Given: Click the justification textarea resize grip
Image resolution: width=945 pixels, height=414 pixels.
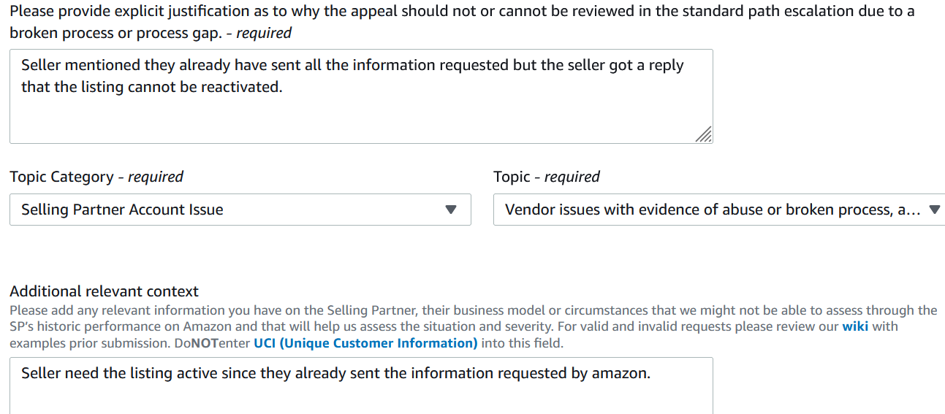Looking at the screenshot, I should 703,135.
